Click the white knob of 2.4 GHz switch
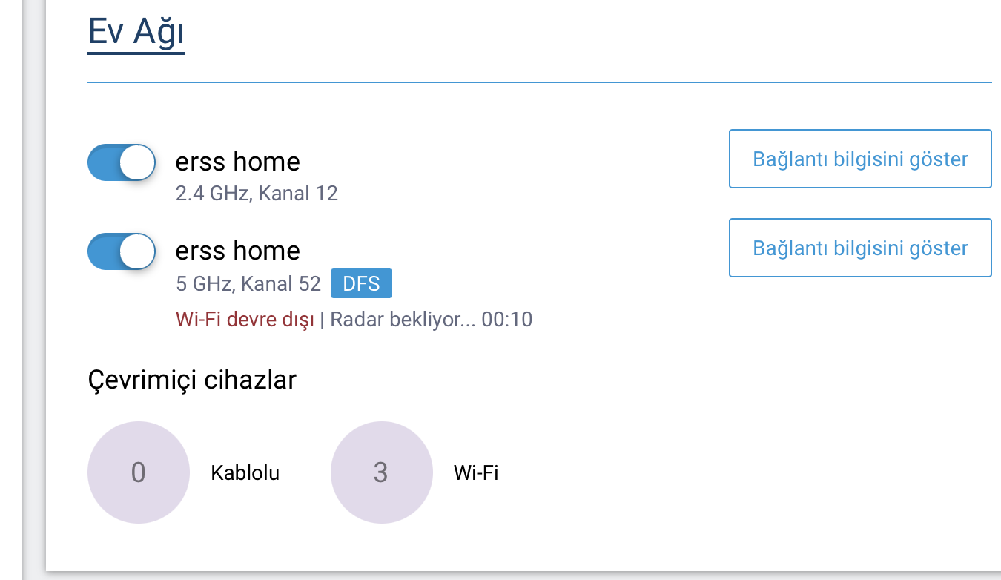The image size is (1001, 580). click(x=137, y=162)
